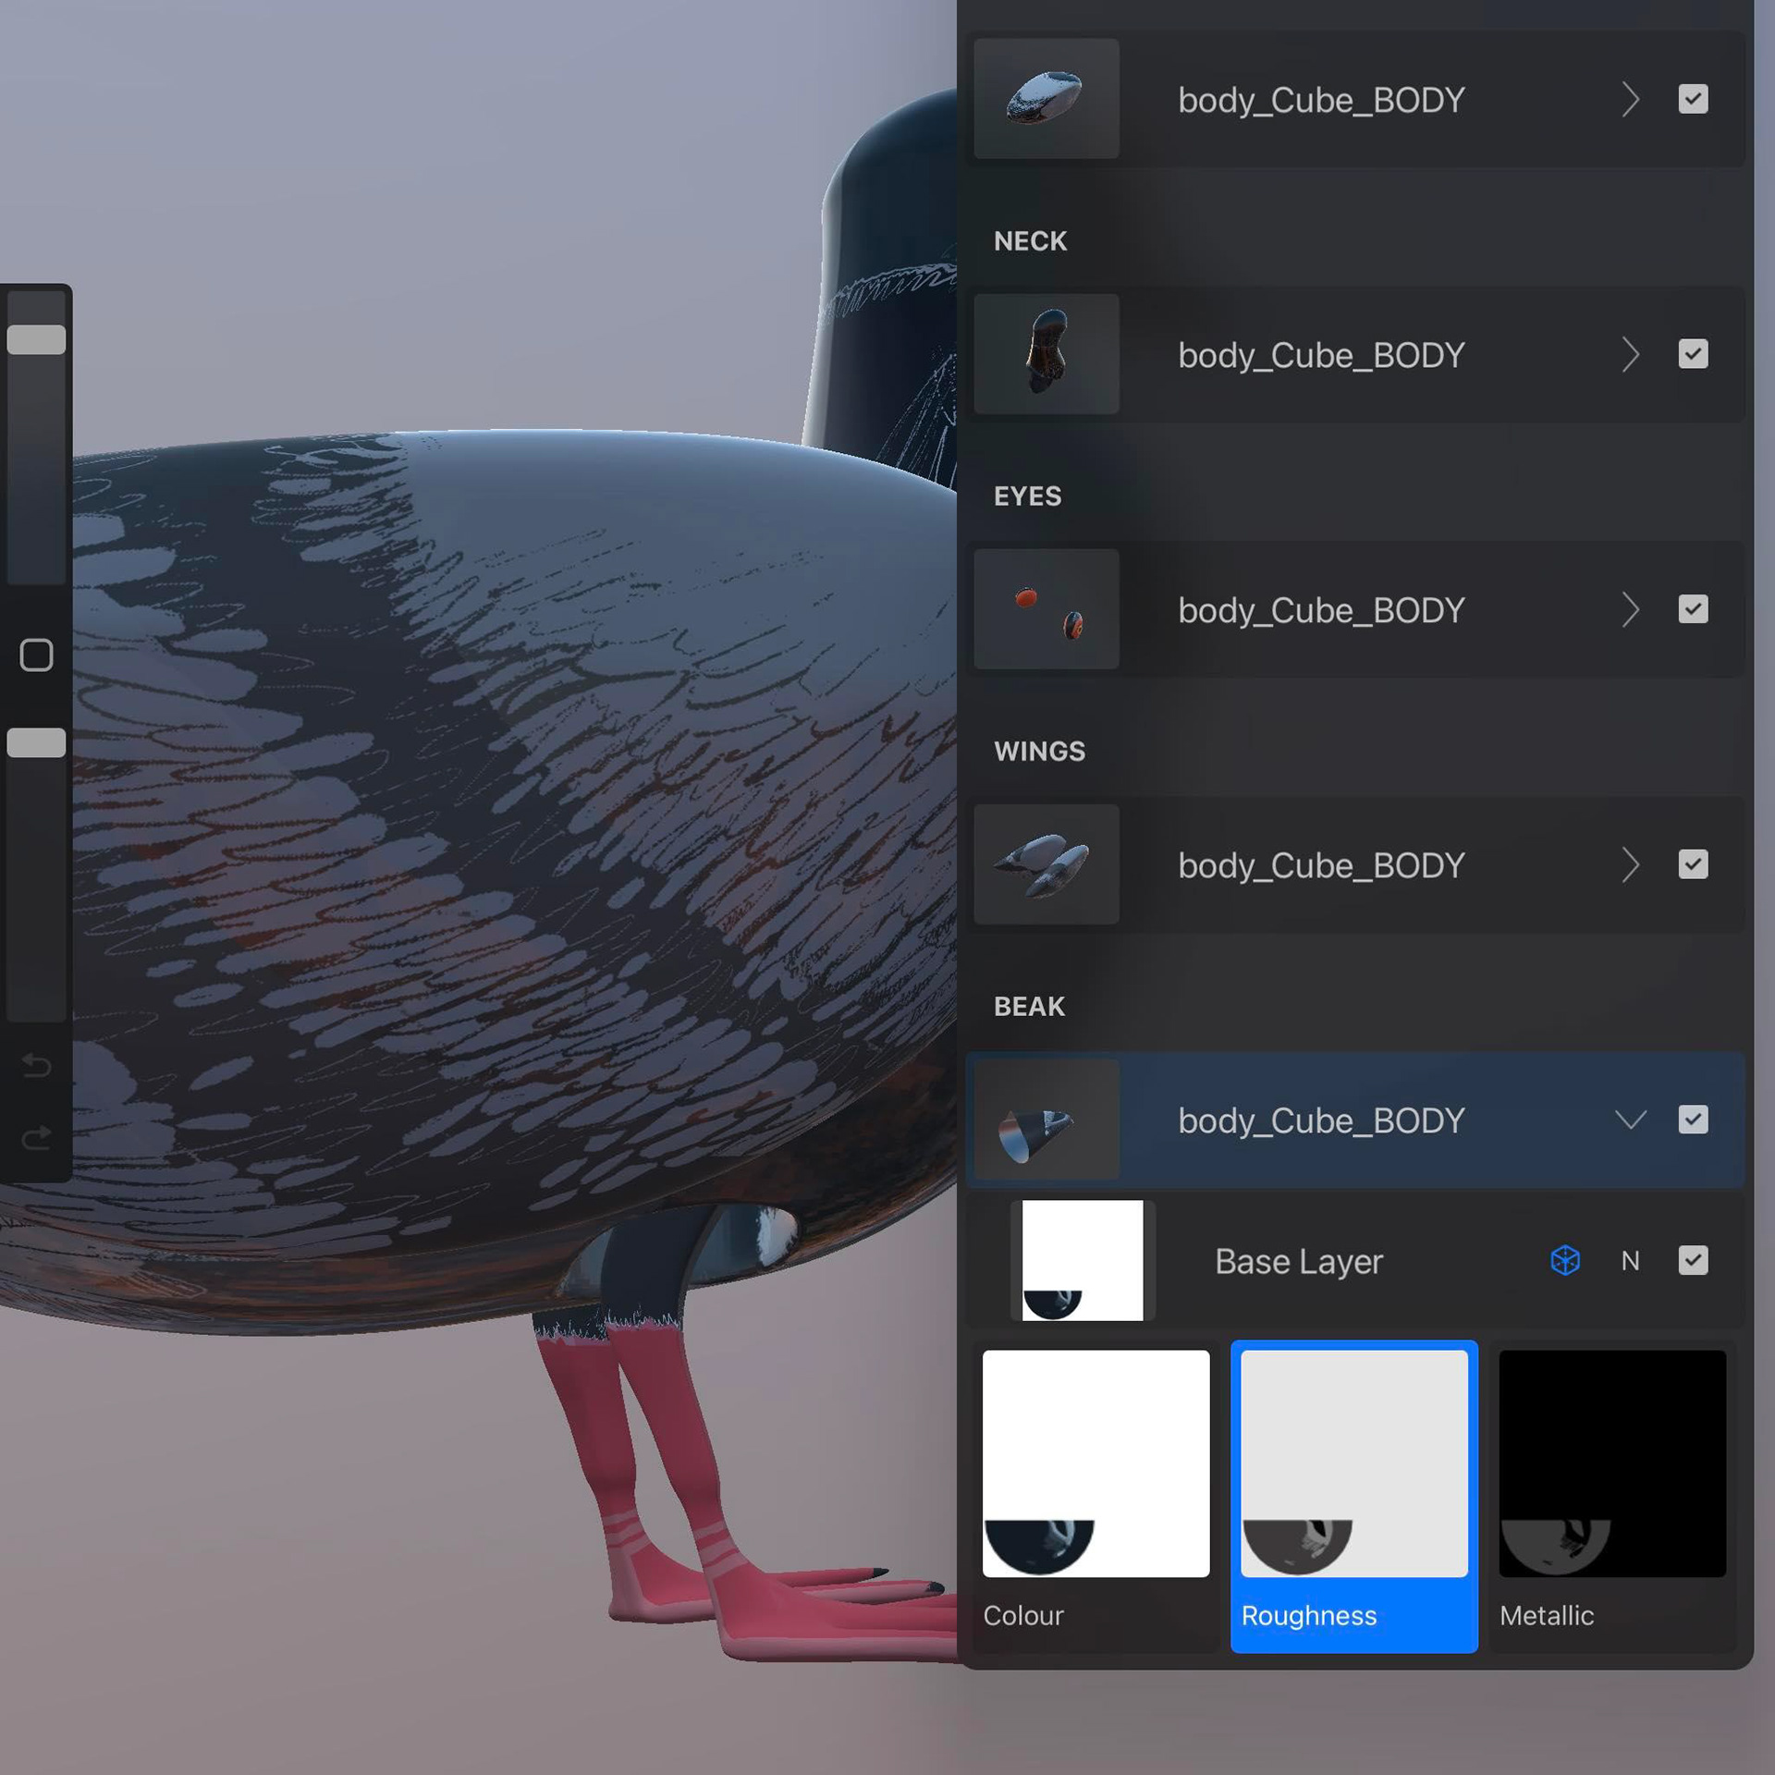Adjust the brush opacity slider handle
Viewport: 1775px width, 1775px height.
click(x=36, y=742)
